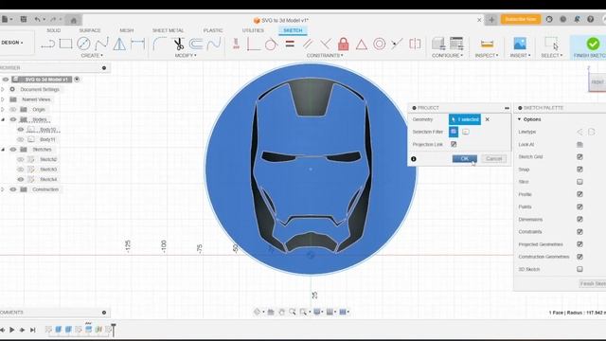Click the Subscribe Now button
Viewport: 606px width, 341px height.
coord(521,19)
